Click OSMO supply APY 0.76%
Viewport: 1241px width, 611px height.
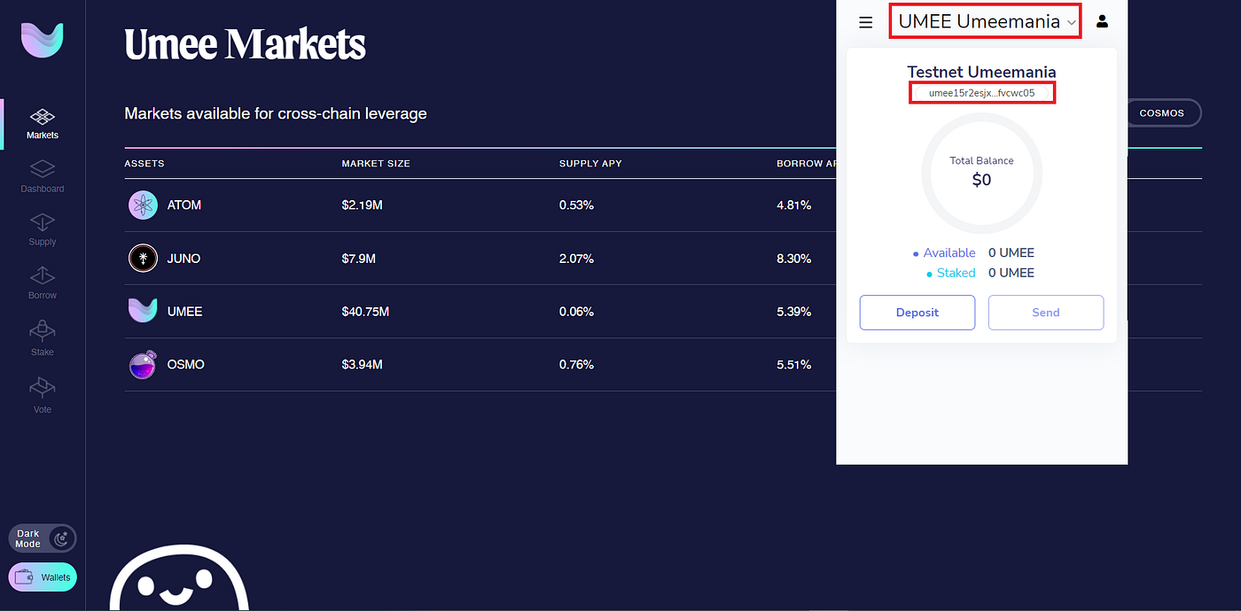click(x=576, y=364)
